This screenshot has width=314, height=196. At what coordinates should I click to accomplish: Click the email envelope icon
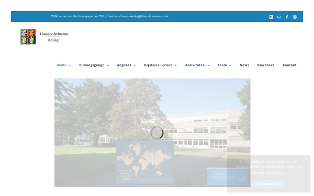click(279, 17)
